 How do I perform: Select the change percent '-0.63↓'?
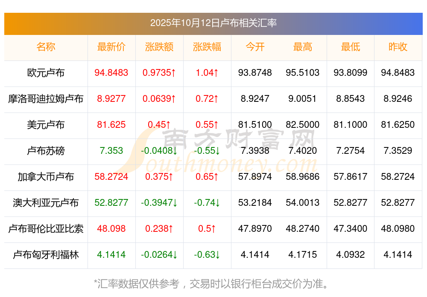[x=207, y=254]
